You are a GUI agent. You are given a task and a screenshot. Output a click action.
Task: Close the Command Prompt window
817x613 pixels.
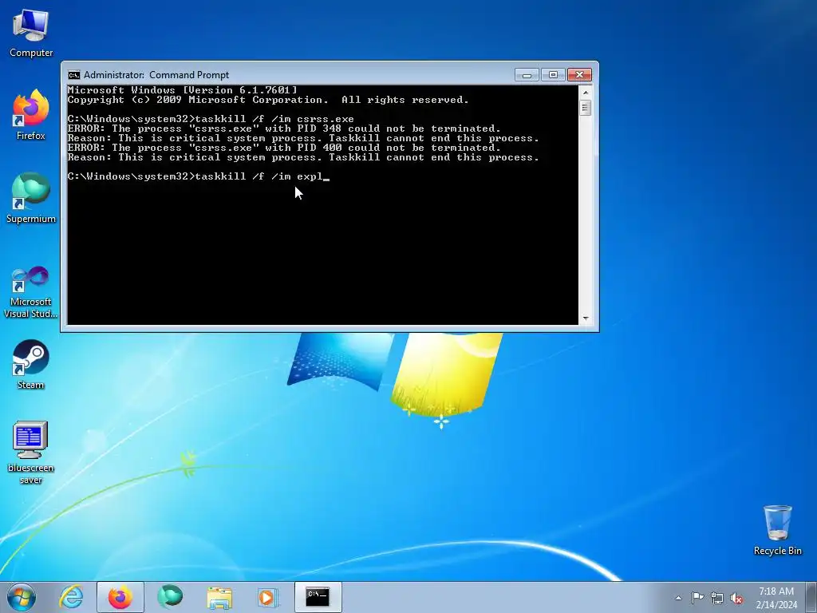pyautogui.click(x=579, y=75)
